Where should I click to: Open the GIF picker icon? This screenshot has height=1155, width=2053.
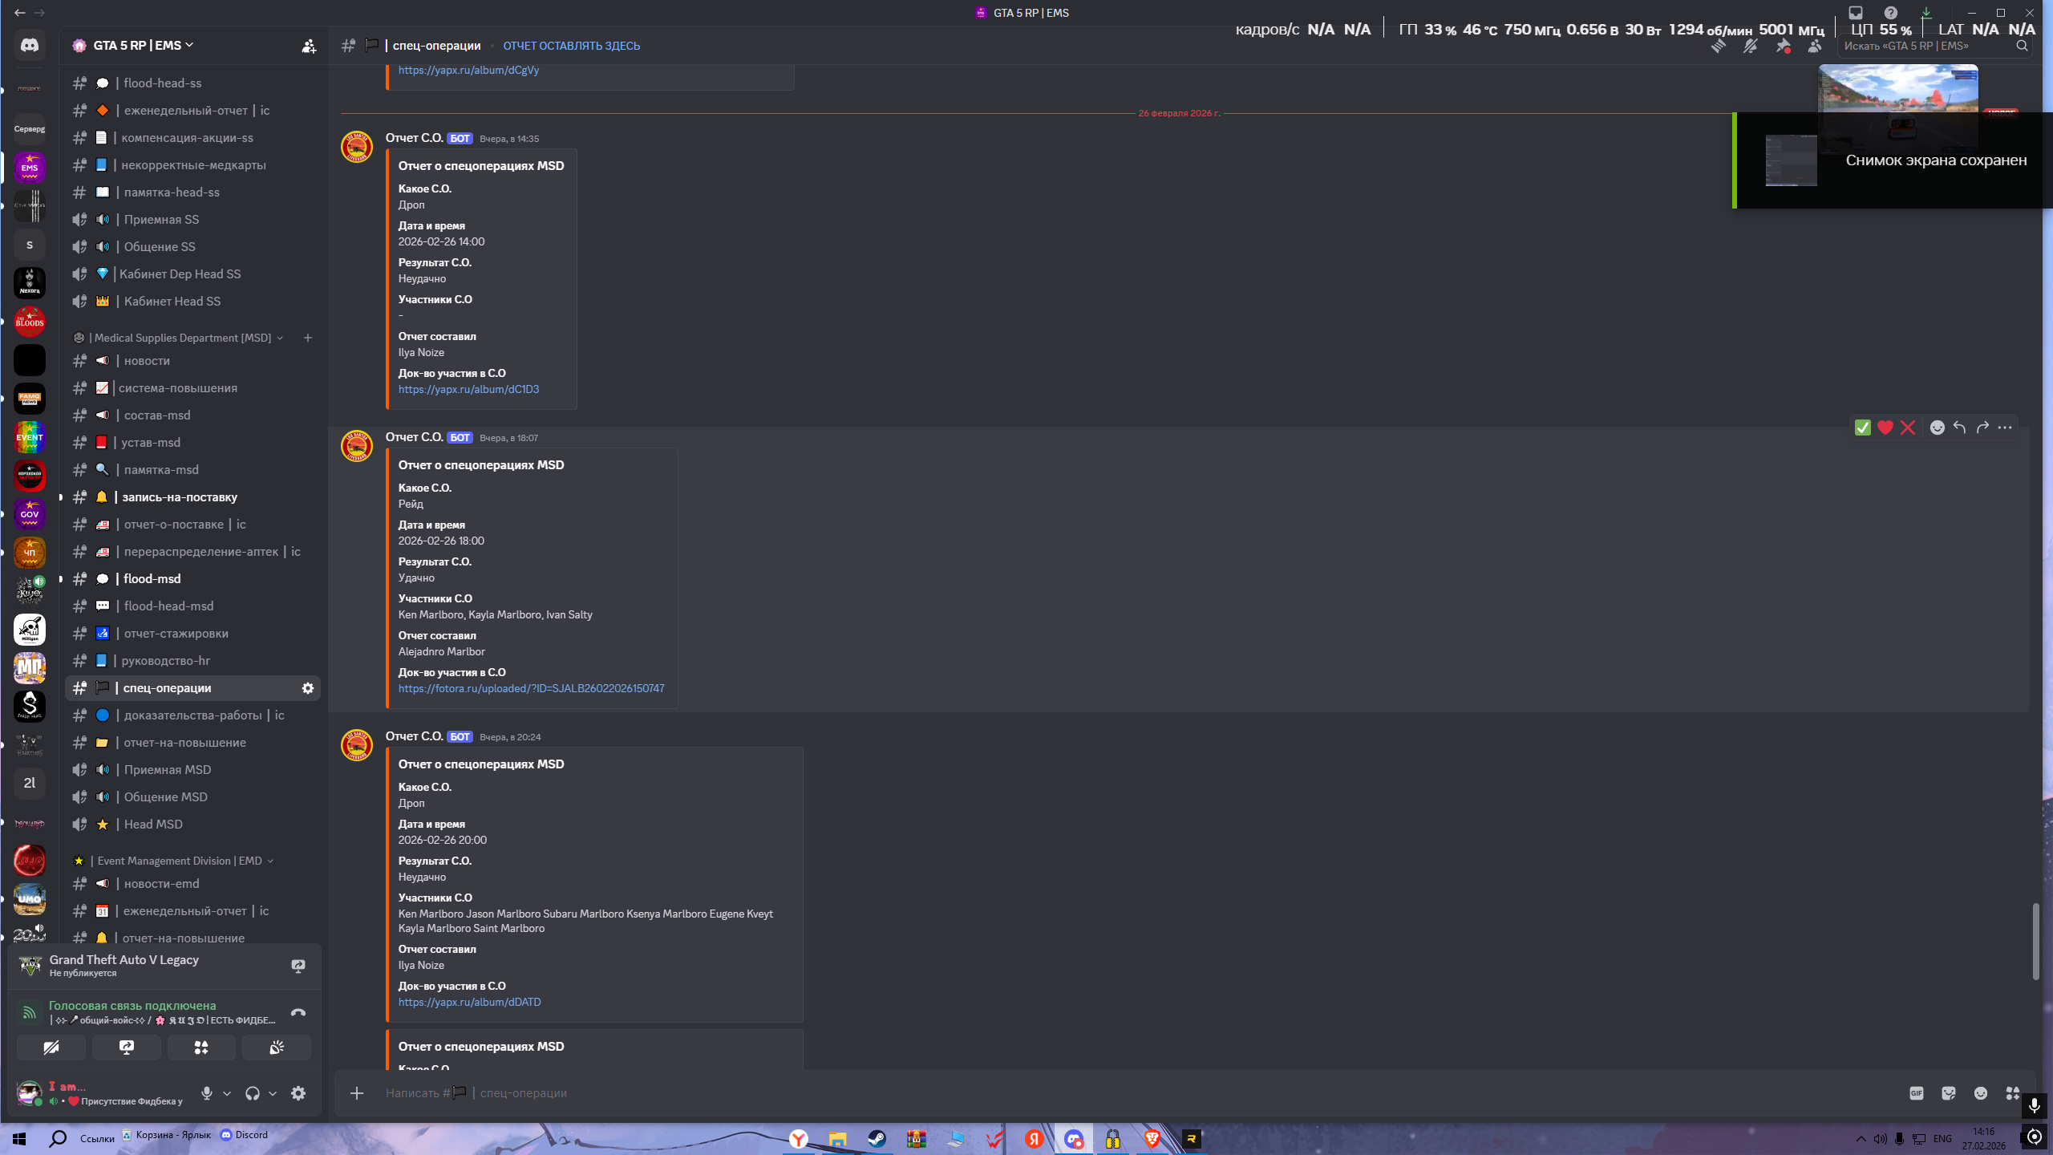pos(1916,1093)
